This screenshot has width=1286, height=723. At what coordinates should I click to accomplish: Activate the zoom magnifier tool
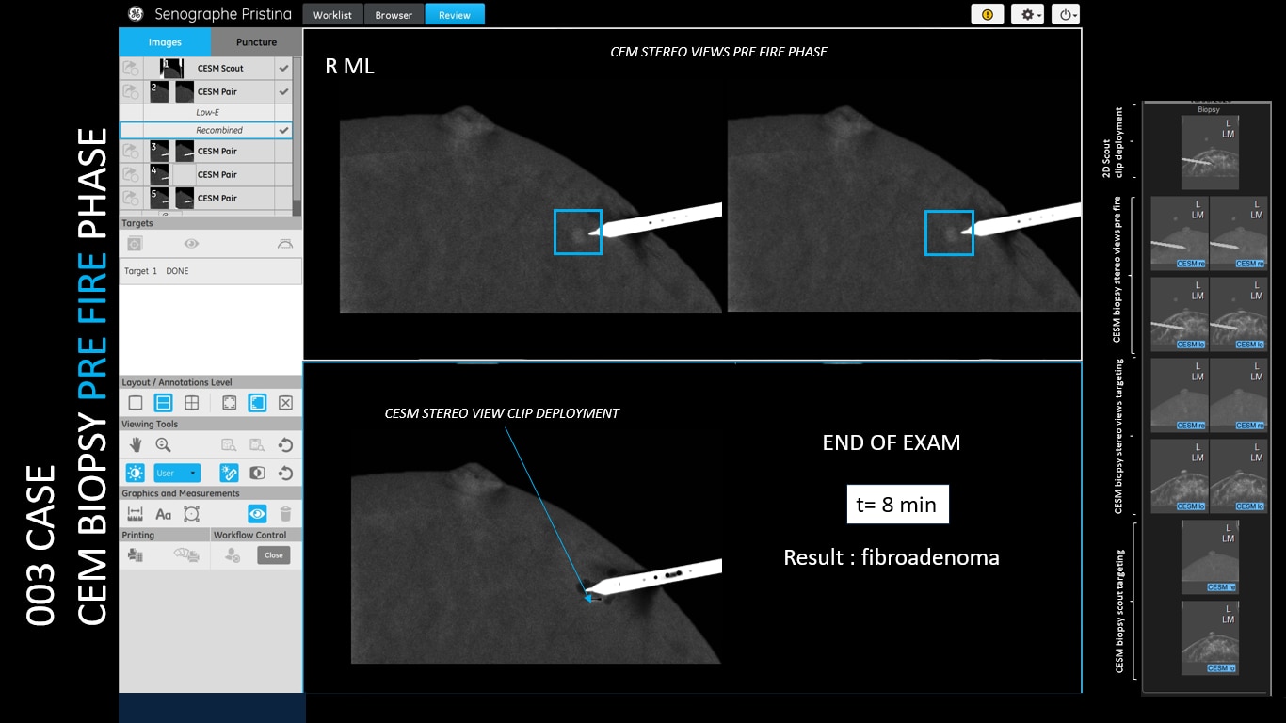click(x=163, y=445)
